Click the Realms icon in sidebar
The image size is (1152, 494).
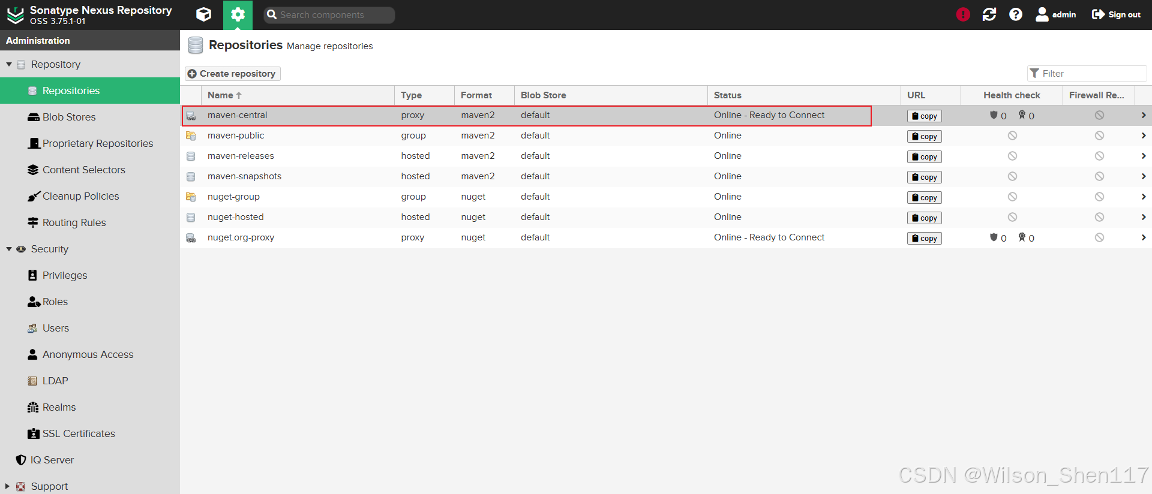click(x=33, y=407)
